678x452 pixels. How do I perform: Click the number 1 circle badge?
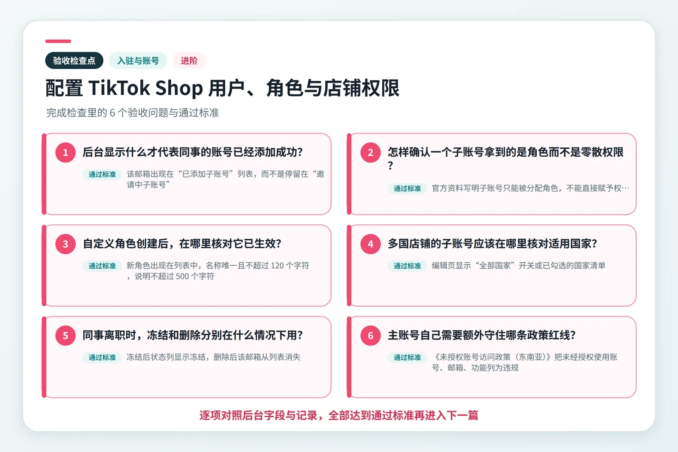click(x=65, y=152)
